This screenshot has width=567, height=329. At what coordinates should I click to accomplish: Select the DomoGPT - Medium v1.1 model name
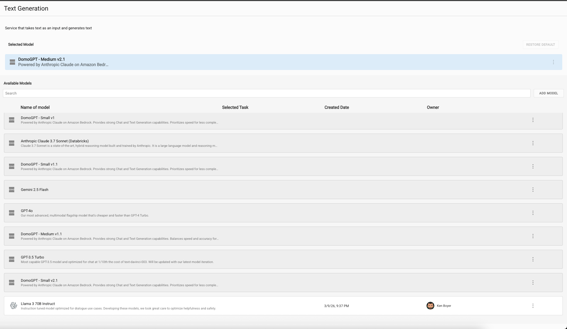click(41, 234)
